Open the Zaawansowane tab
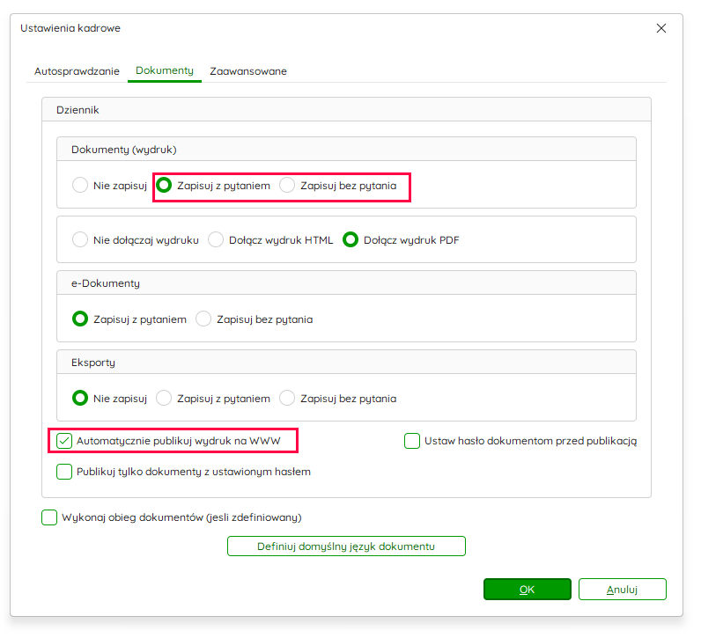The height and width of the screenshot is (638, 701). coord(248,71)
